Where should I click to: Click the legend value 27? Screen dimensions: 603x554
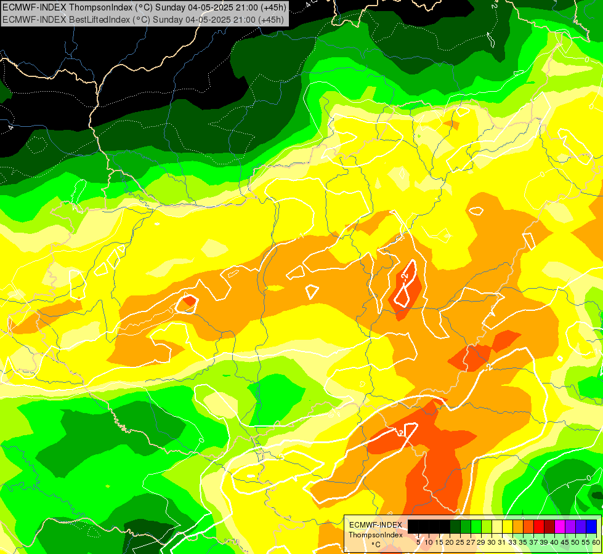click(471, 542)
